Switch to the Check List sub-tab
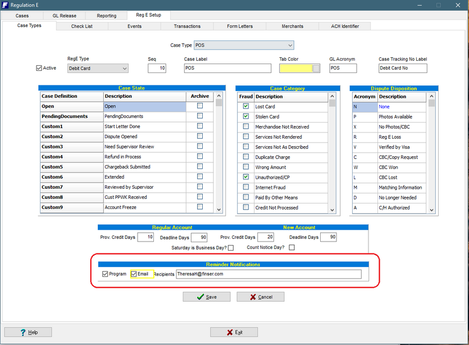 coord(81,26)
